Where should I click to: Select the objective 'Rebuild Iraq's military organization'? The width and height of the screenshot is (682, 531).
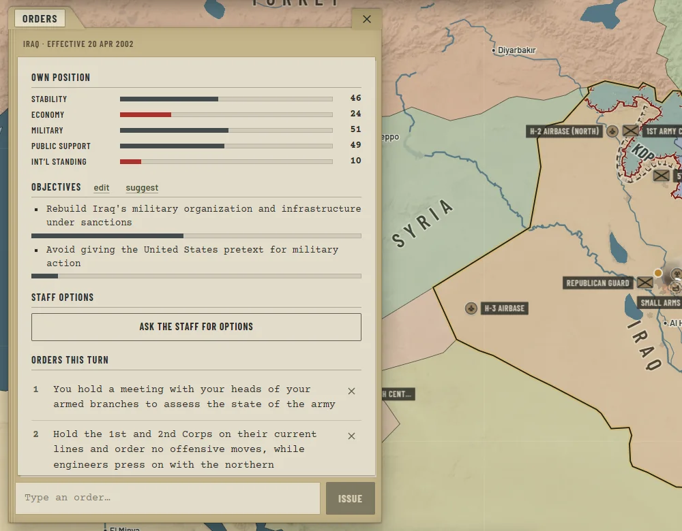pyautogui.click(x=203, y=215)
